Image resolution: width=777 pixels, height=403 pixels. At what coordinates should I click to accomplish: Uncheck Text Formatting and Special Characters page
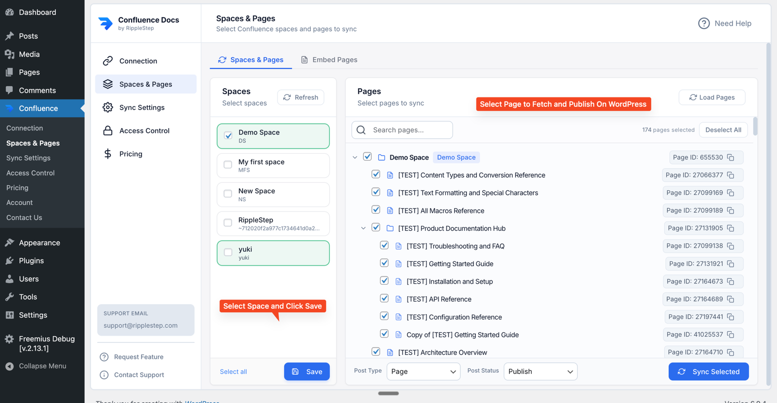click(x=376, y=192)
